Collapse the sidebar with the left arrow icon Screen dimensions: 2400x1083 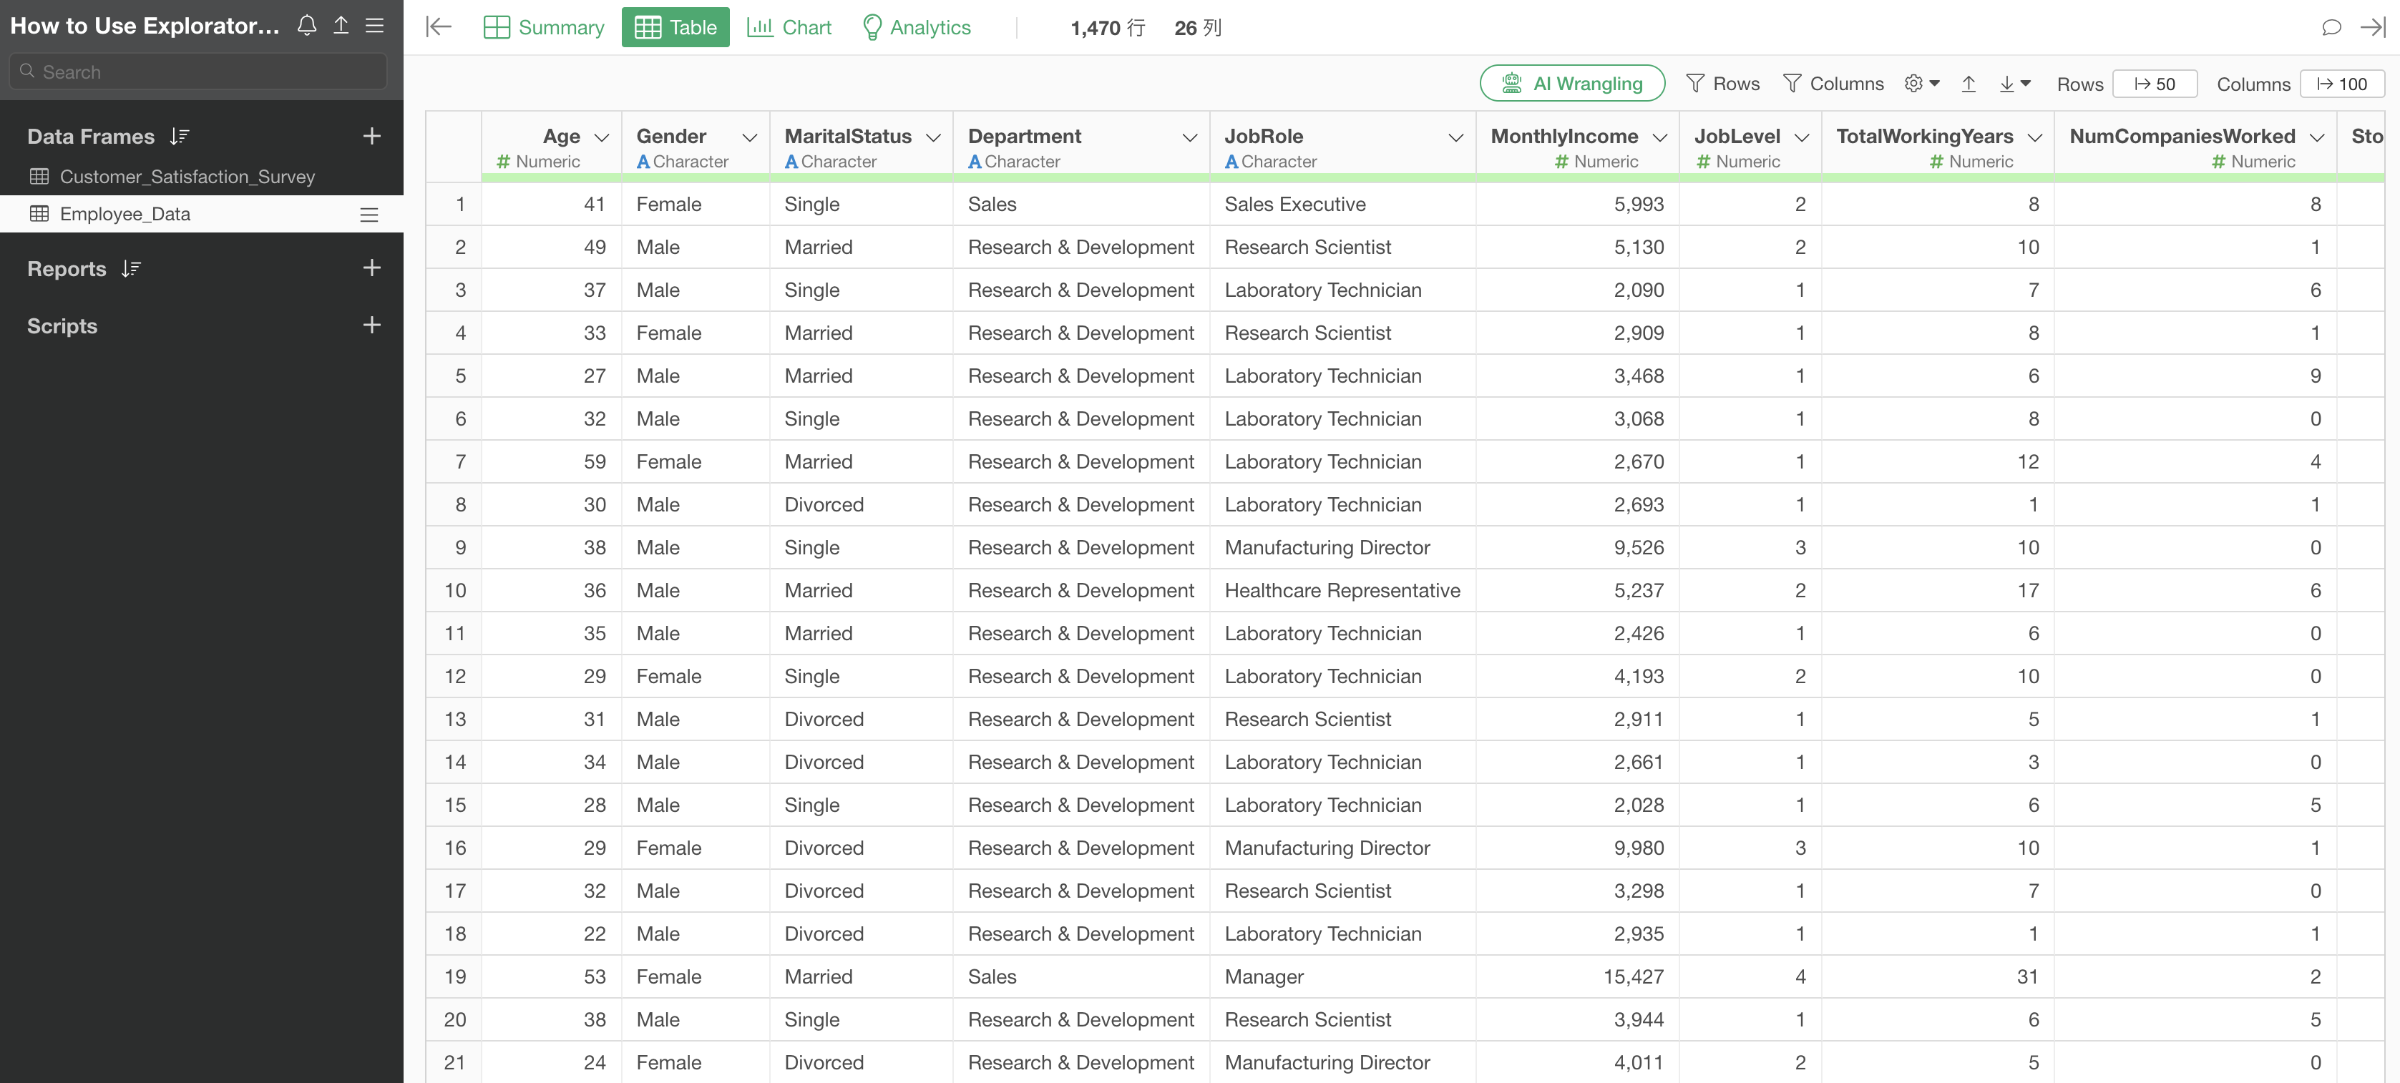click(439, 27)
